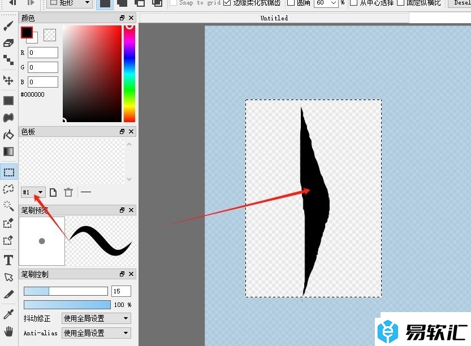Switch to the Untitled document tab
This screenshot has height=346, width=471.
[x=274, y=18]
